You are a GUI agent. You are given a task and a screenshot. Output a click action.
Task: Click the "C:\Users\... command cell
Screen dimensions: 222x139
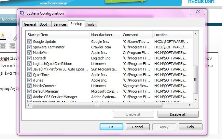136,42
